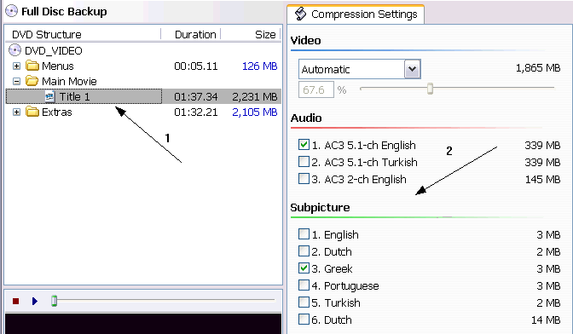
Task: Click the red stop playback button
Action: pos(15,301)
